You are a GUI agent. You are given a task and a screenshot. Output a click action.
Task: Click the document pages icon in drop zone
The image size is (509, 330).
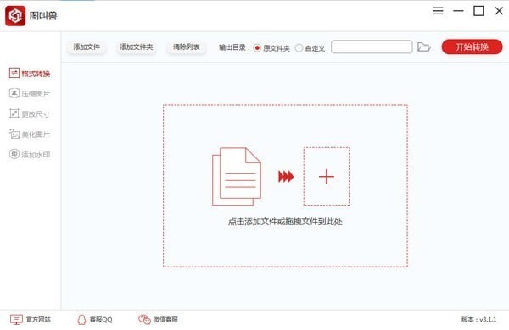tap(237, 177)
